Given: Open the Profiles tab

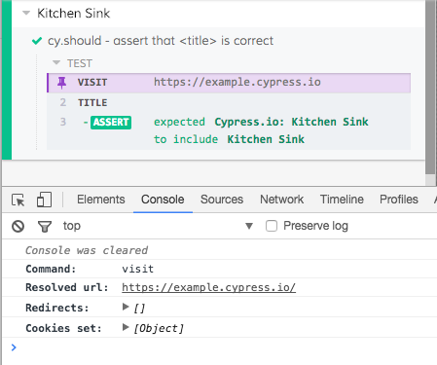Looking at the screenshot, I should [399, 200].
